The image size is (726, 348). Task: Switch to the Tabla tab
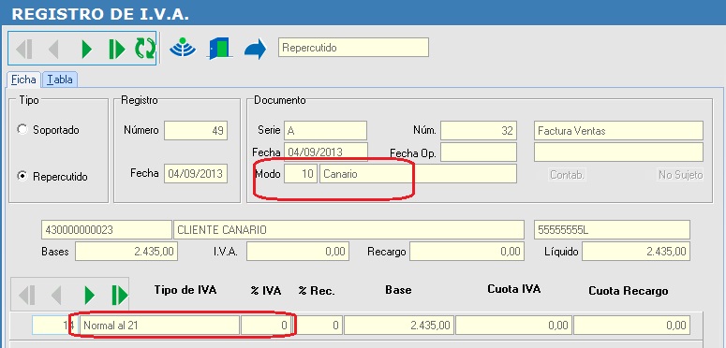pyautogui.click(x=60, y=80)
